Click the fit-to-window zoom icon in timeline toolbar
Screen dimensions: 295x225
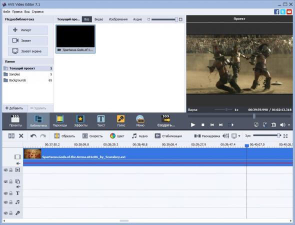pos(285,136)
